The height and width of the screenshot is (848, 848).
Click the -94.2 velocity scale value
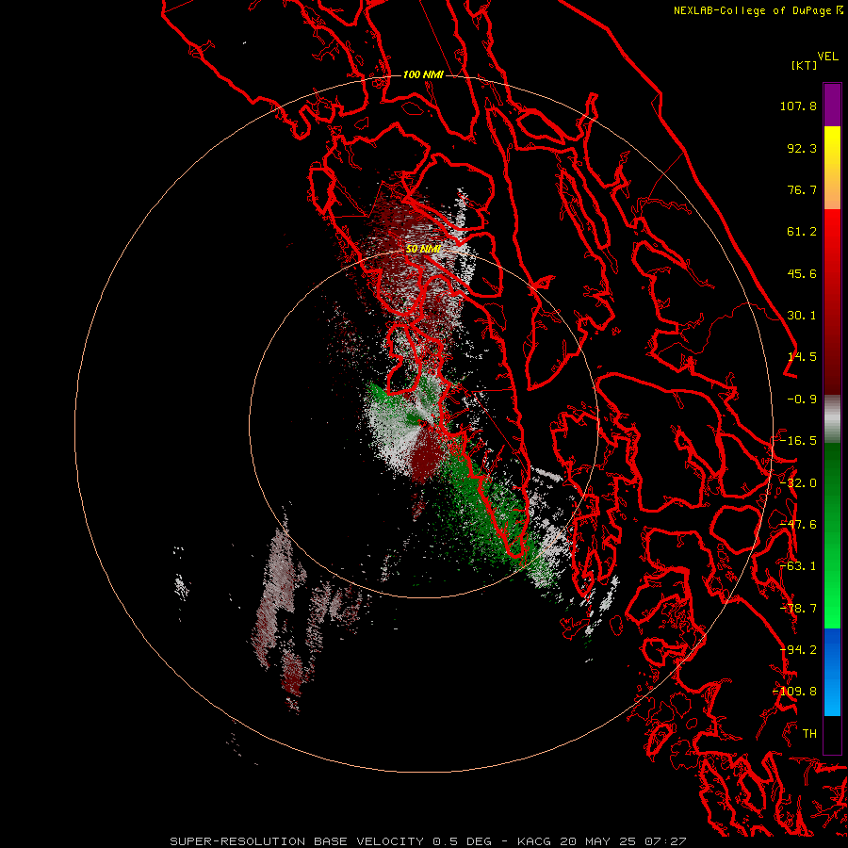(798, 650)
